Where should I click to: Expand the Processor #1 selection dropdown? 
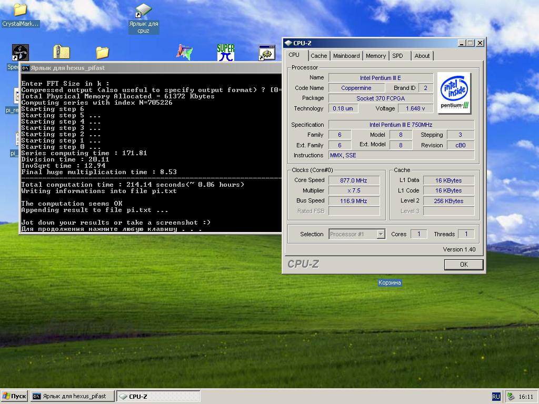click(381, 234)
